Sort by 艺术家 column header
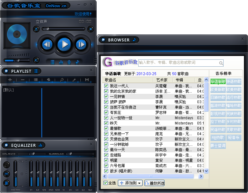This screenshot has width=248, height=193. click(x=163, y=80)
